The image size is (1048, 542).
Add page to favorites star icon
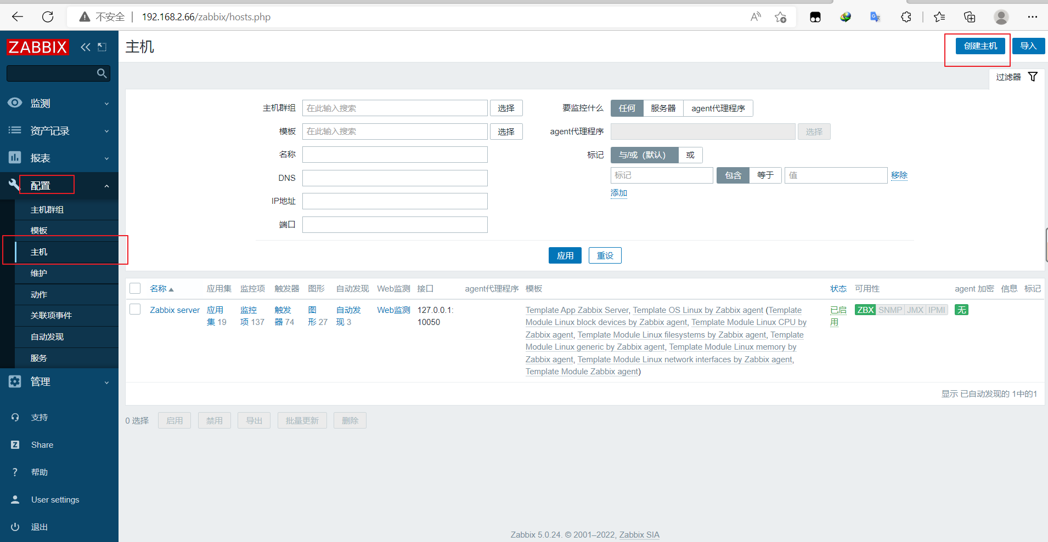point(780,16)
